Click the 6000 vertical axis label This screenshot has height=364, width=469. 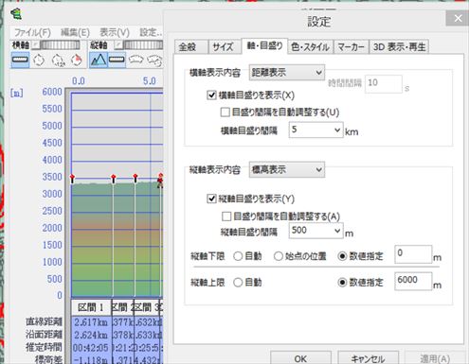tap(52, 92)
